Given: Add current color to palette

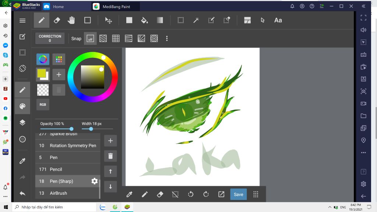Looking at the screenshot, I should coord(59,74).
